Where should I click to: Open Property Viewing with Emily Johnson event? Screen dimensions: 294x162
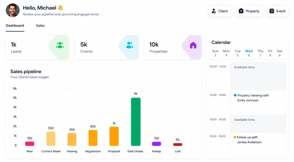[x=258, y=102]
